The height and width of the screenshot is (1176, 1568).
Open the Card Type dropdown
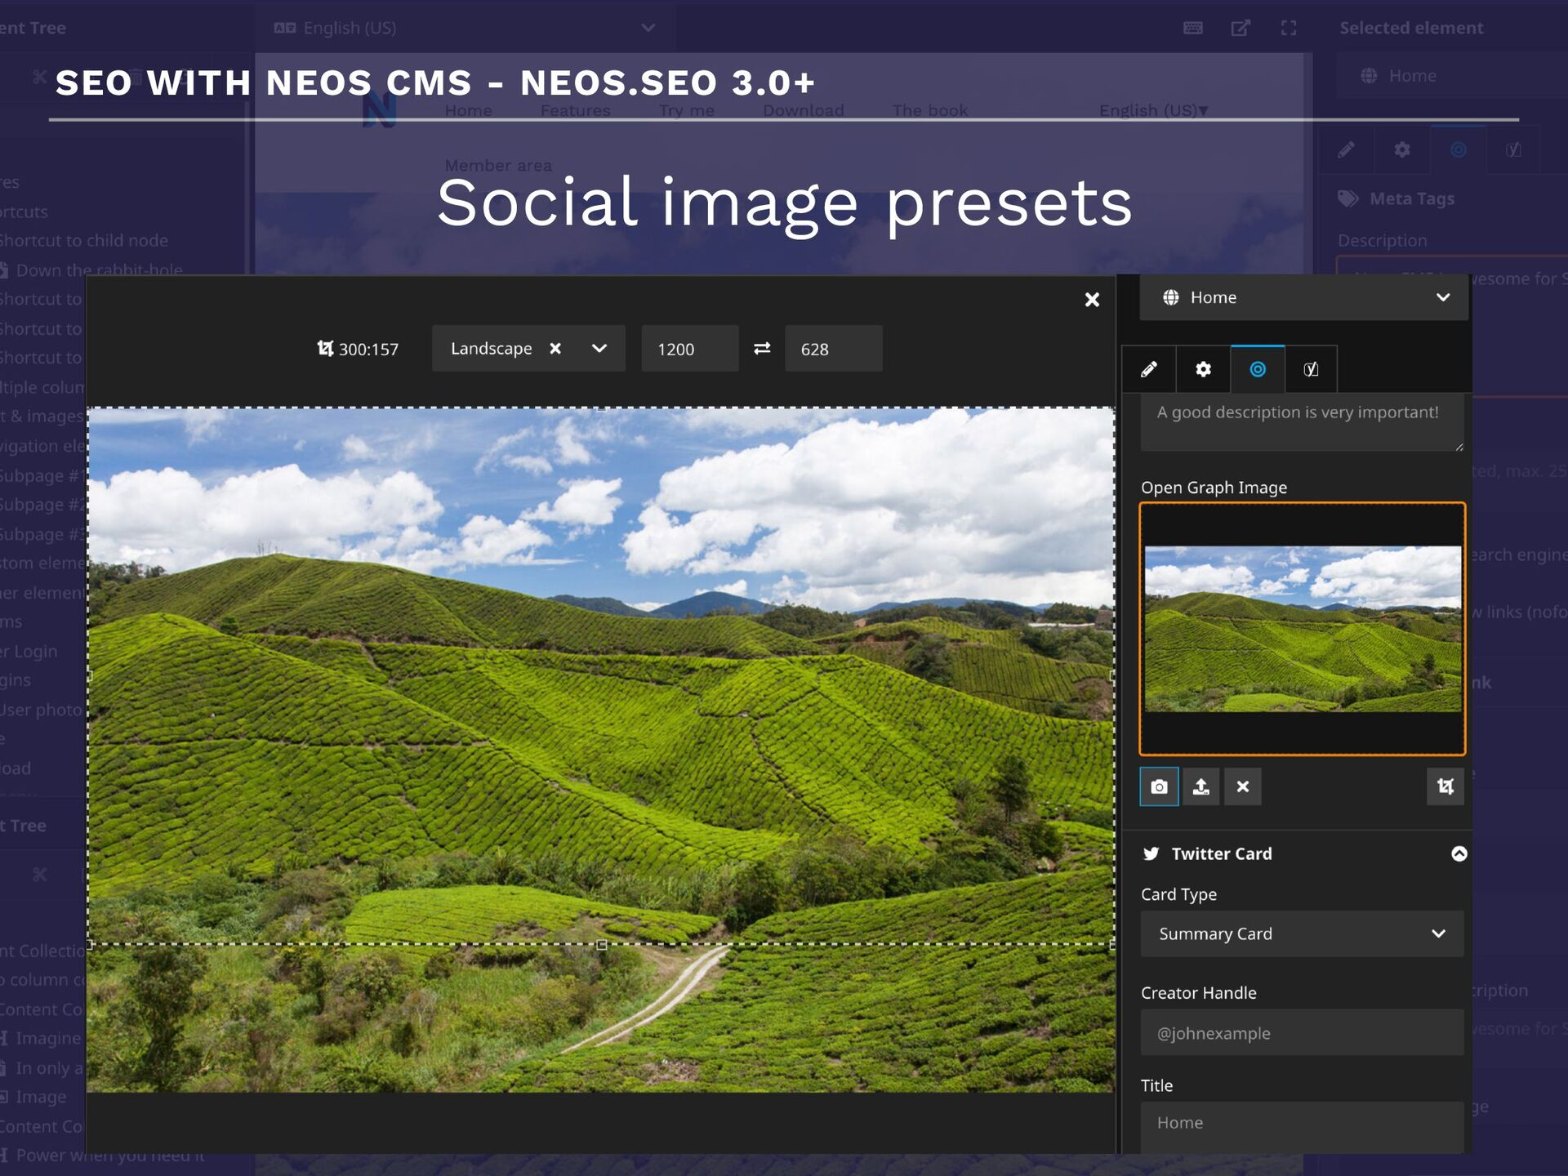[1302, 933]
